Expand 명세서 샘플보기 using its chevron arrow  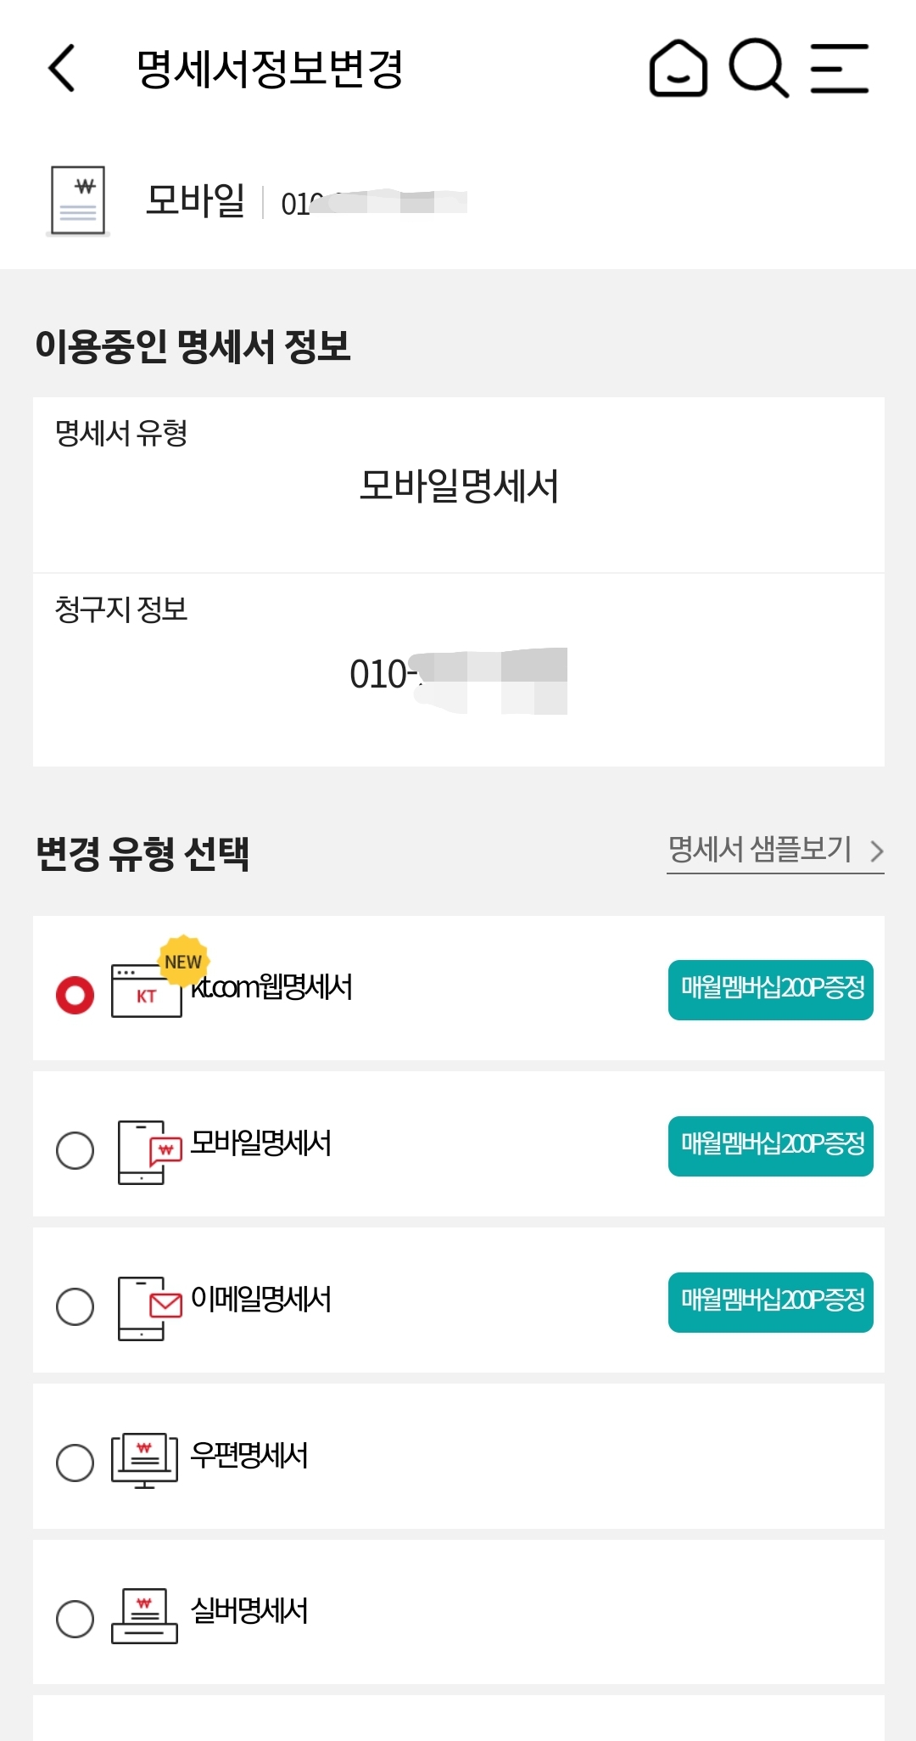877,851
